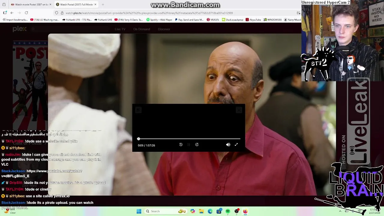Open the MUGEN bookmark
The height and width of the screenshot is (216, 384).
(x=213, y=20)
